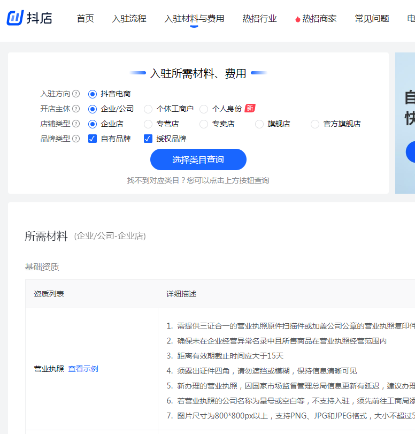Click the 所需材料 section heading
This screenshot has height=434, width=415.
coord(46,236)
